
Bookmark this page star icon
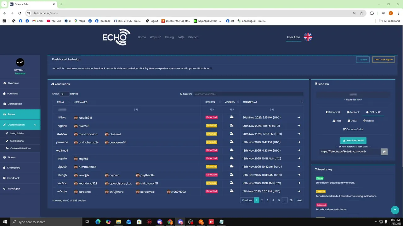click(361, 13)
